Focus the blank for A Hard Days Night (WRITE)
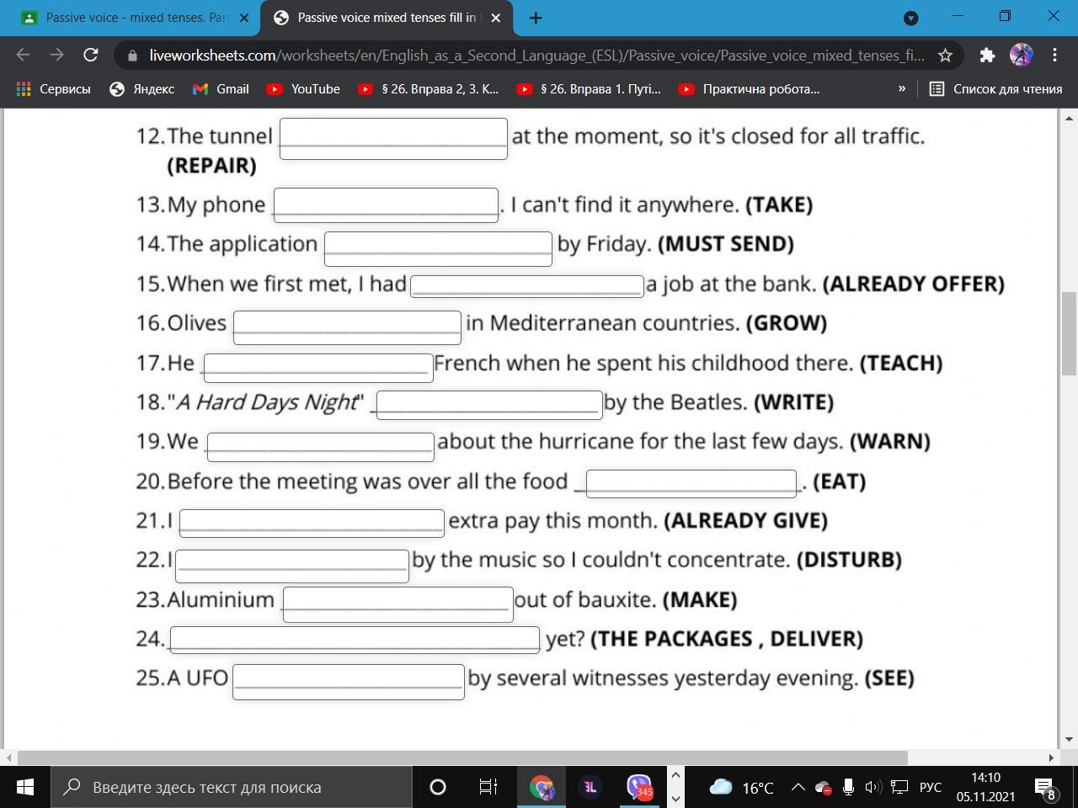Screen dimensions: 1078x808 (489, 405)
